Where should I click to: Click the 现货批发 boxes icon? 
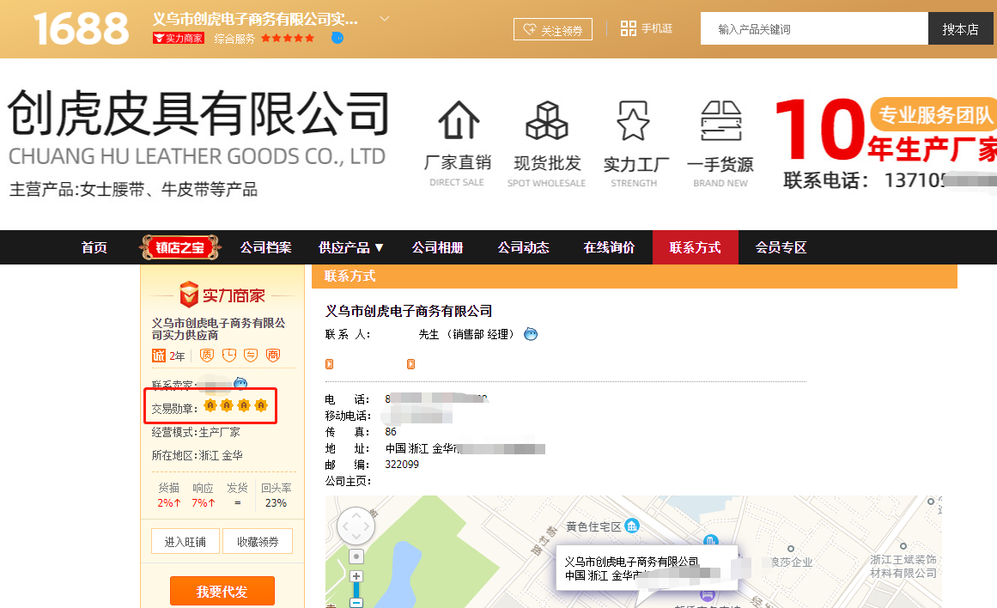[x=547, y=120]
